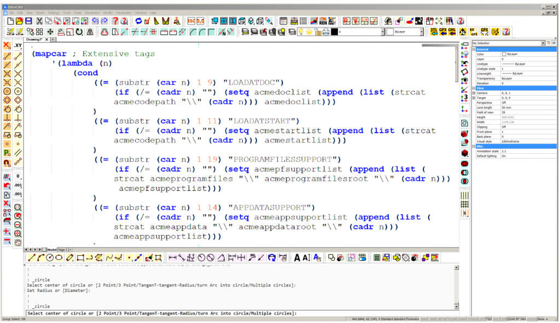This screenshot has height=323, width=560.
Task: Select the Mirror tool icon
Action: (90, 32)
